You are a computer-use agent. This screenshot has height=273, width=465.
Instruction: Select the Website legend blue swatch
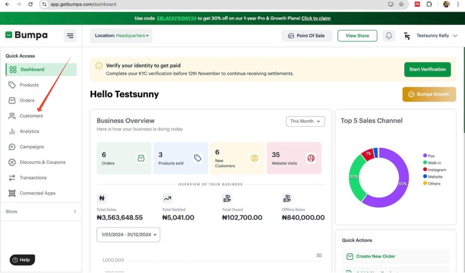click(x=425, y=176)
